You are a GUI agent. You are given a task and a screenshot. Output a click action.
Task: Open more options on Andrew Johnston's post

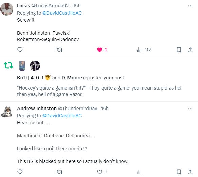(190, 109)
